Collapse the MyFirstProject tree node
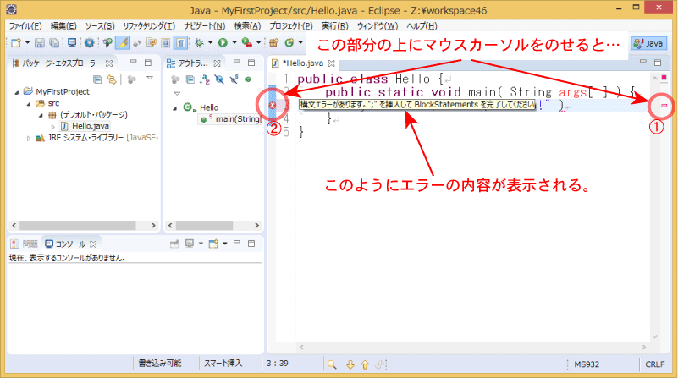Image resolution: width=678 pixels, height=378 pixels. click(17, 92)
